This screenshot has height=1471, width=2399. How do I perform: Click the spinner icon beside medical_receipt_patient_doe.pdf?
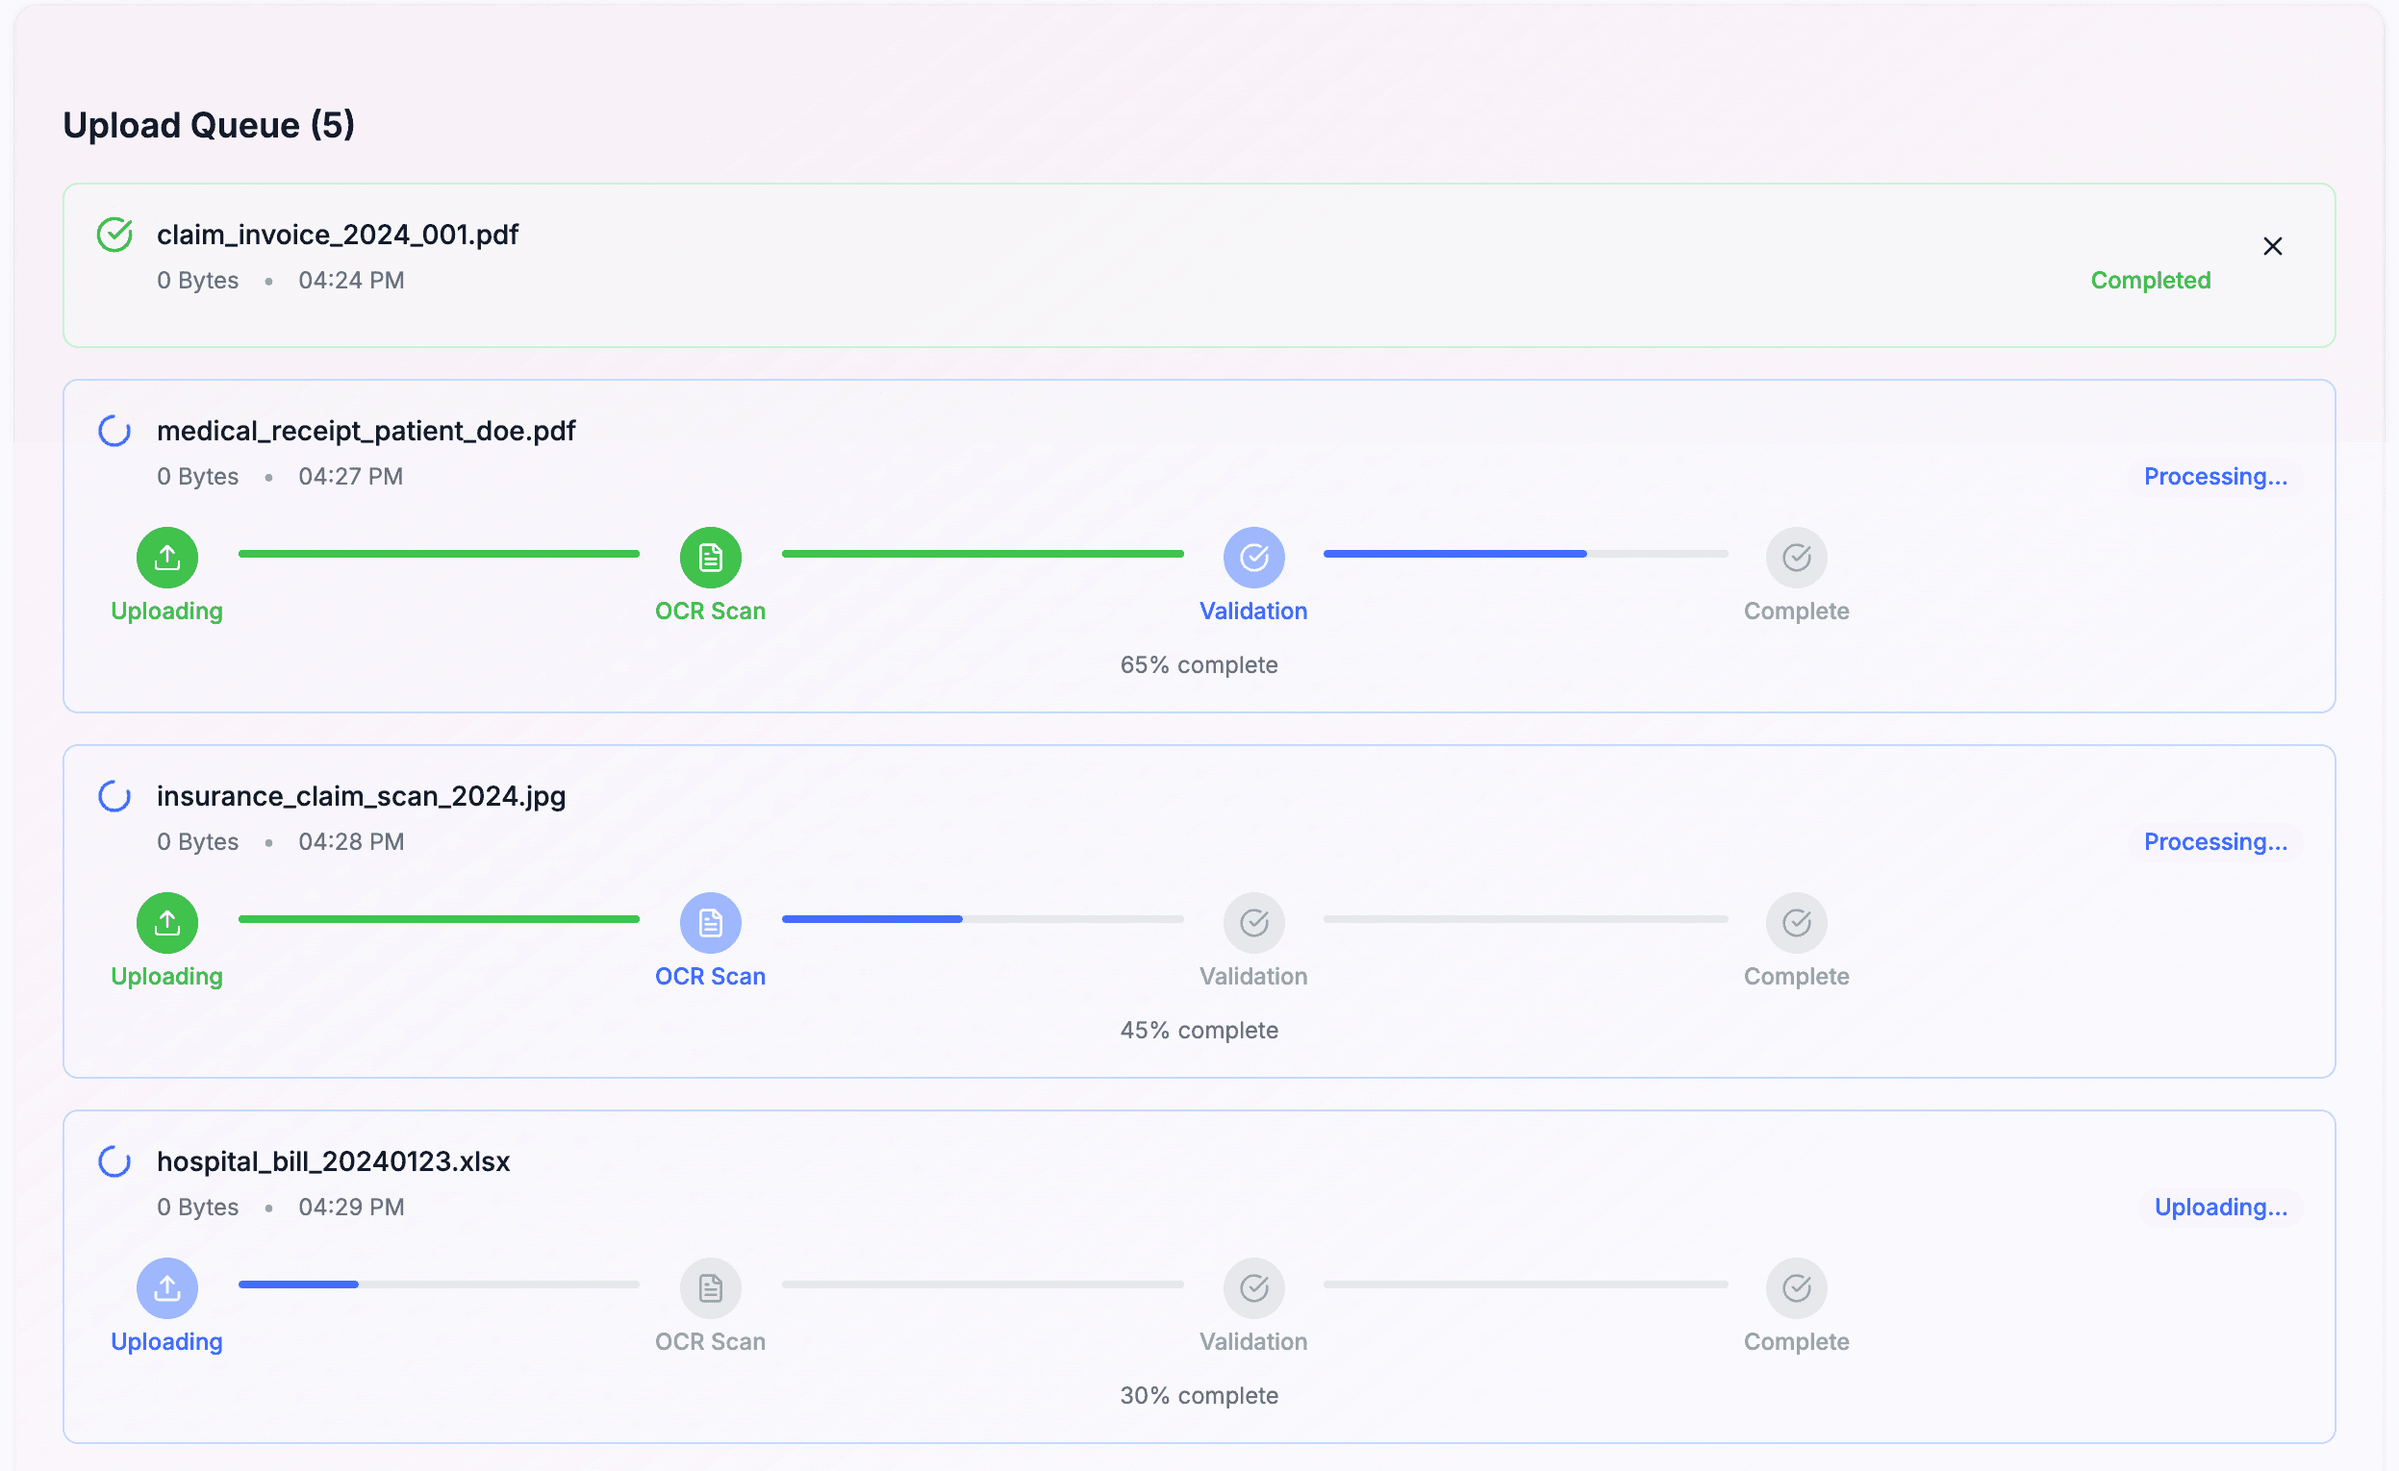coord(114,431)
